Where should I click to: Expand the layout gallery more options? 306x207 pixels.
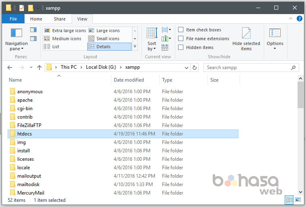tap(135, 47)
